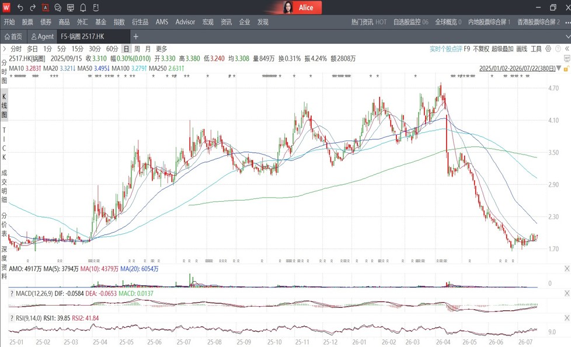The image size is (571, 347).
Task: Open the chat messages icon
Action: (58, 7)
